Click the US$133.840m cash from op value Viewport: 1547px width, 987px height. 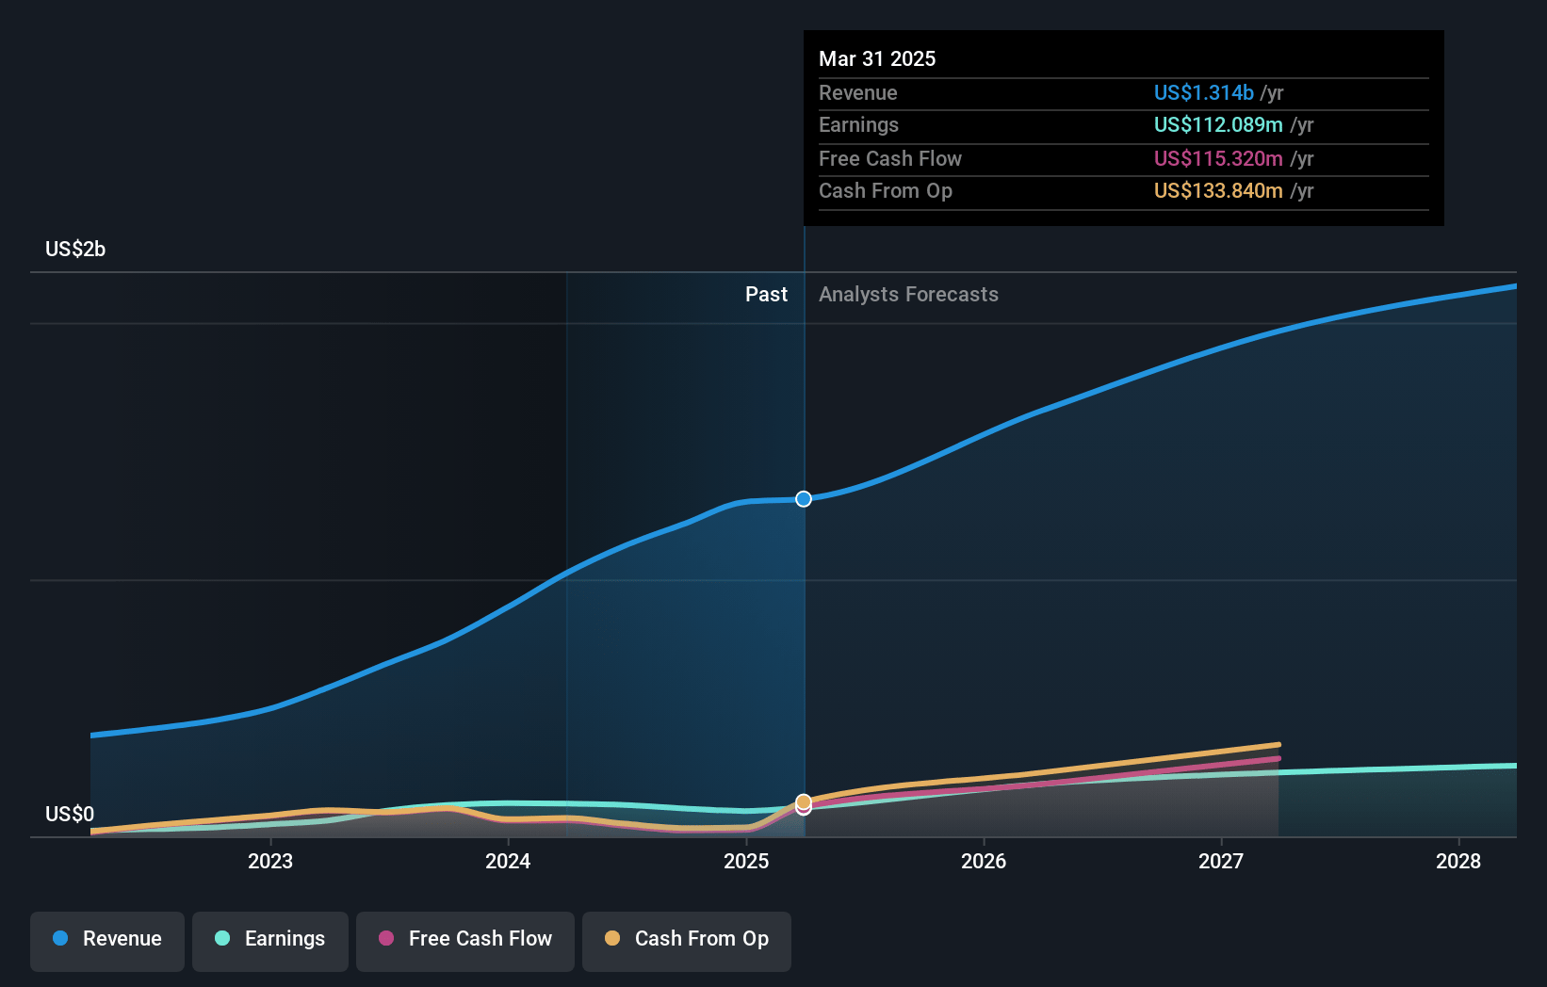(x=1218, y=190)
